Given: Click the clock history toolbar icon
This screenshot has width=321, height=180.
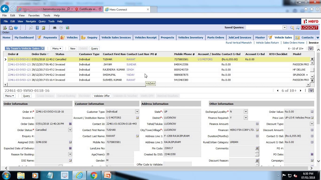Looking at the screenshot, I should coord(61,28).
